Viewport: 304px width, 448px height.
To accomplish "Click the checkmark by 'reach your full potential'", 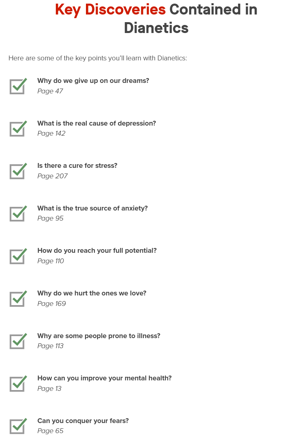I will click(18, 256).
